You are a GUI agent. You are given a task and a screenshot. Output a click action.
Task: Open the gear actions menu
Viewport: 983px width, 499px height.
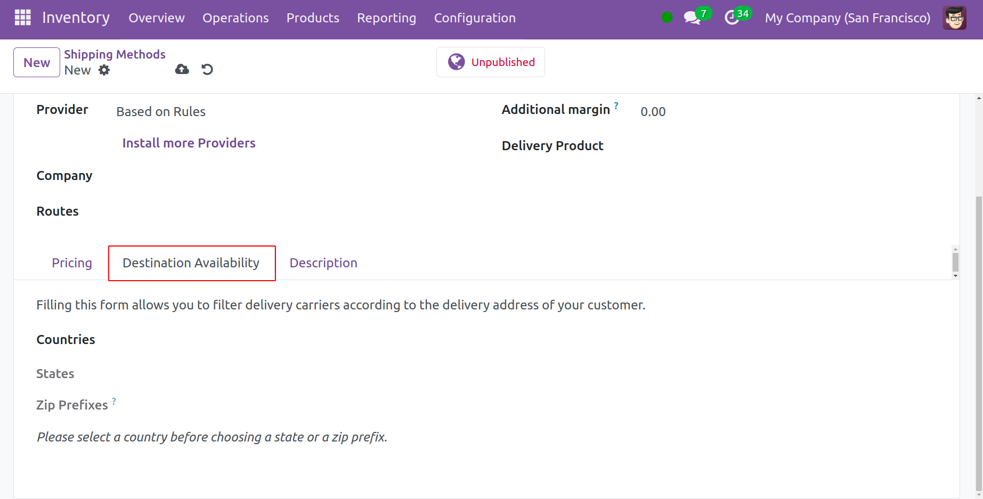(104, 70)
